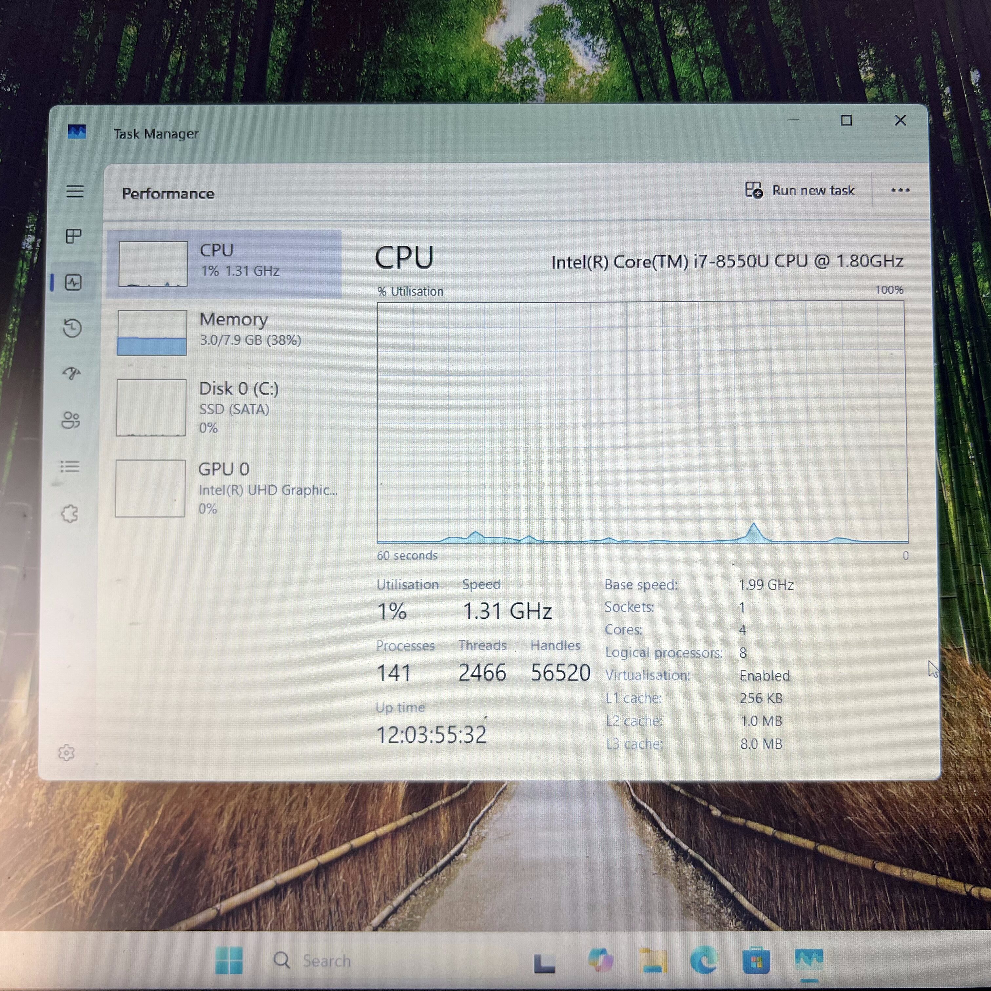This screenshot has width=991, height=991.
Task: Click the CPU utilisation graph
Action: (x=642, y=422)
